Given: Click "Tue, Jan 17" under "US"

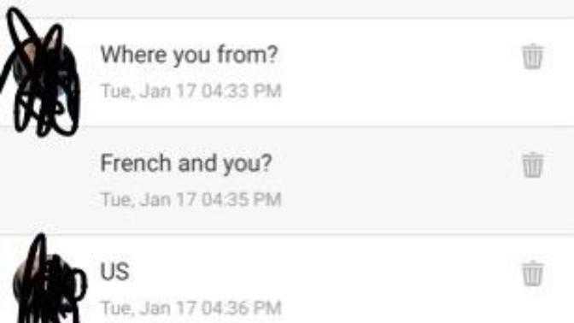Looking at the screenshot, I should pos(149,308).
